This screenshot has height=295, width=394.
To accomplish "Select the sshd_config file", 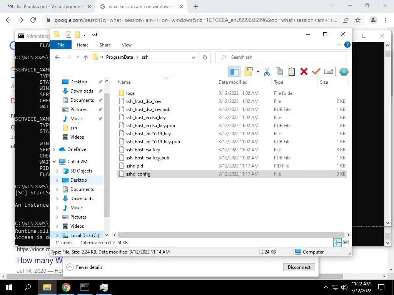I will (232, 174).
